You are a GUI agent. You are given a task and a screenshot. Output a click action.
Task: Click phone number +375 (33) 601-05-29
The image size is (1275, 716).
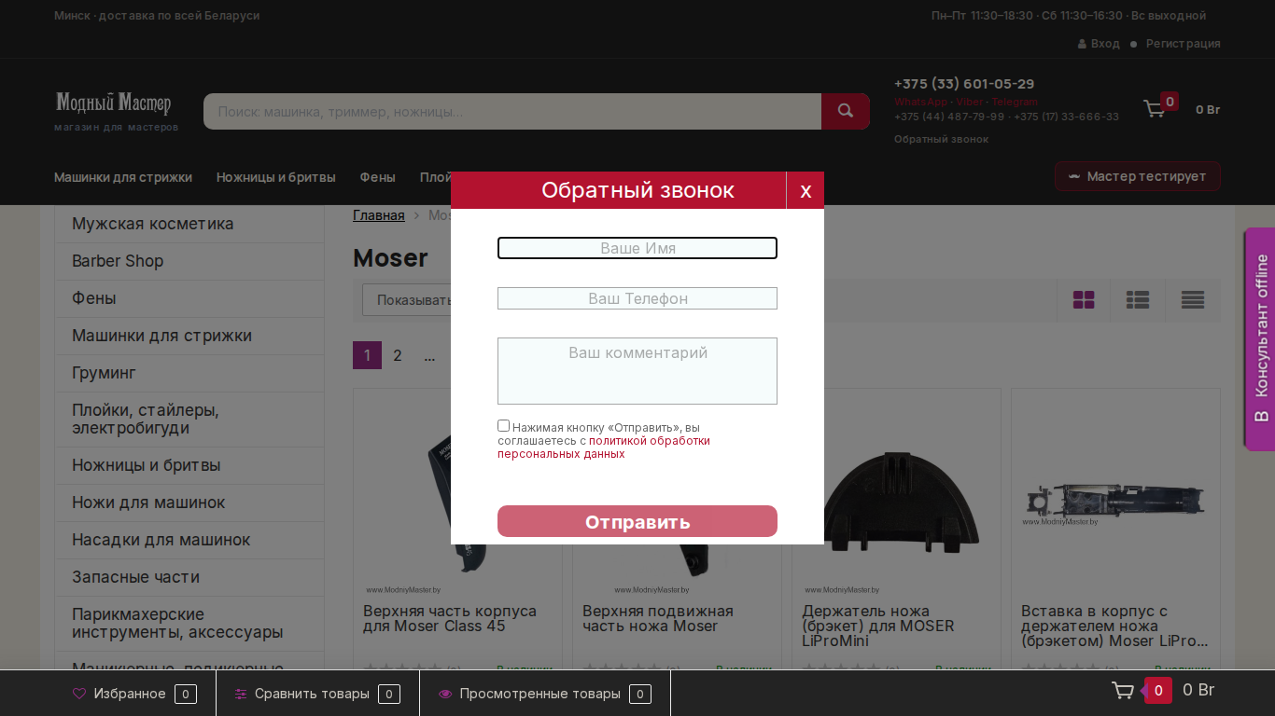coord(964,84)
